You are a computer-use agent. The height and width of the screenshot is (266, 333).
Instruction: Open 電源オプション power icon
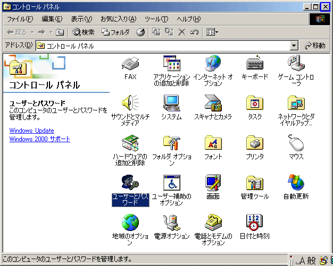(x=172, y=222)
